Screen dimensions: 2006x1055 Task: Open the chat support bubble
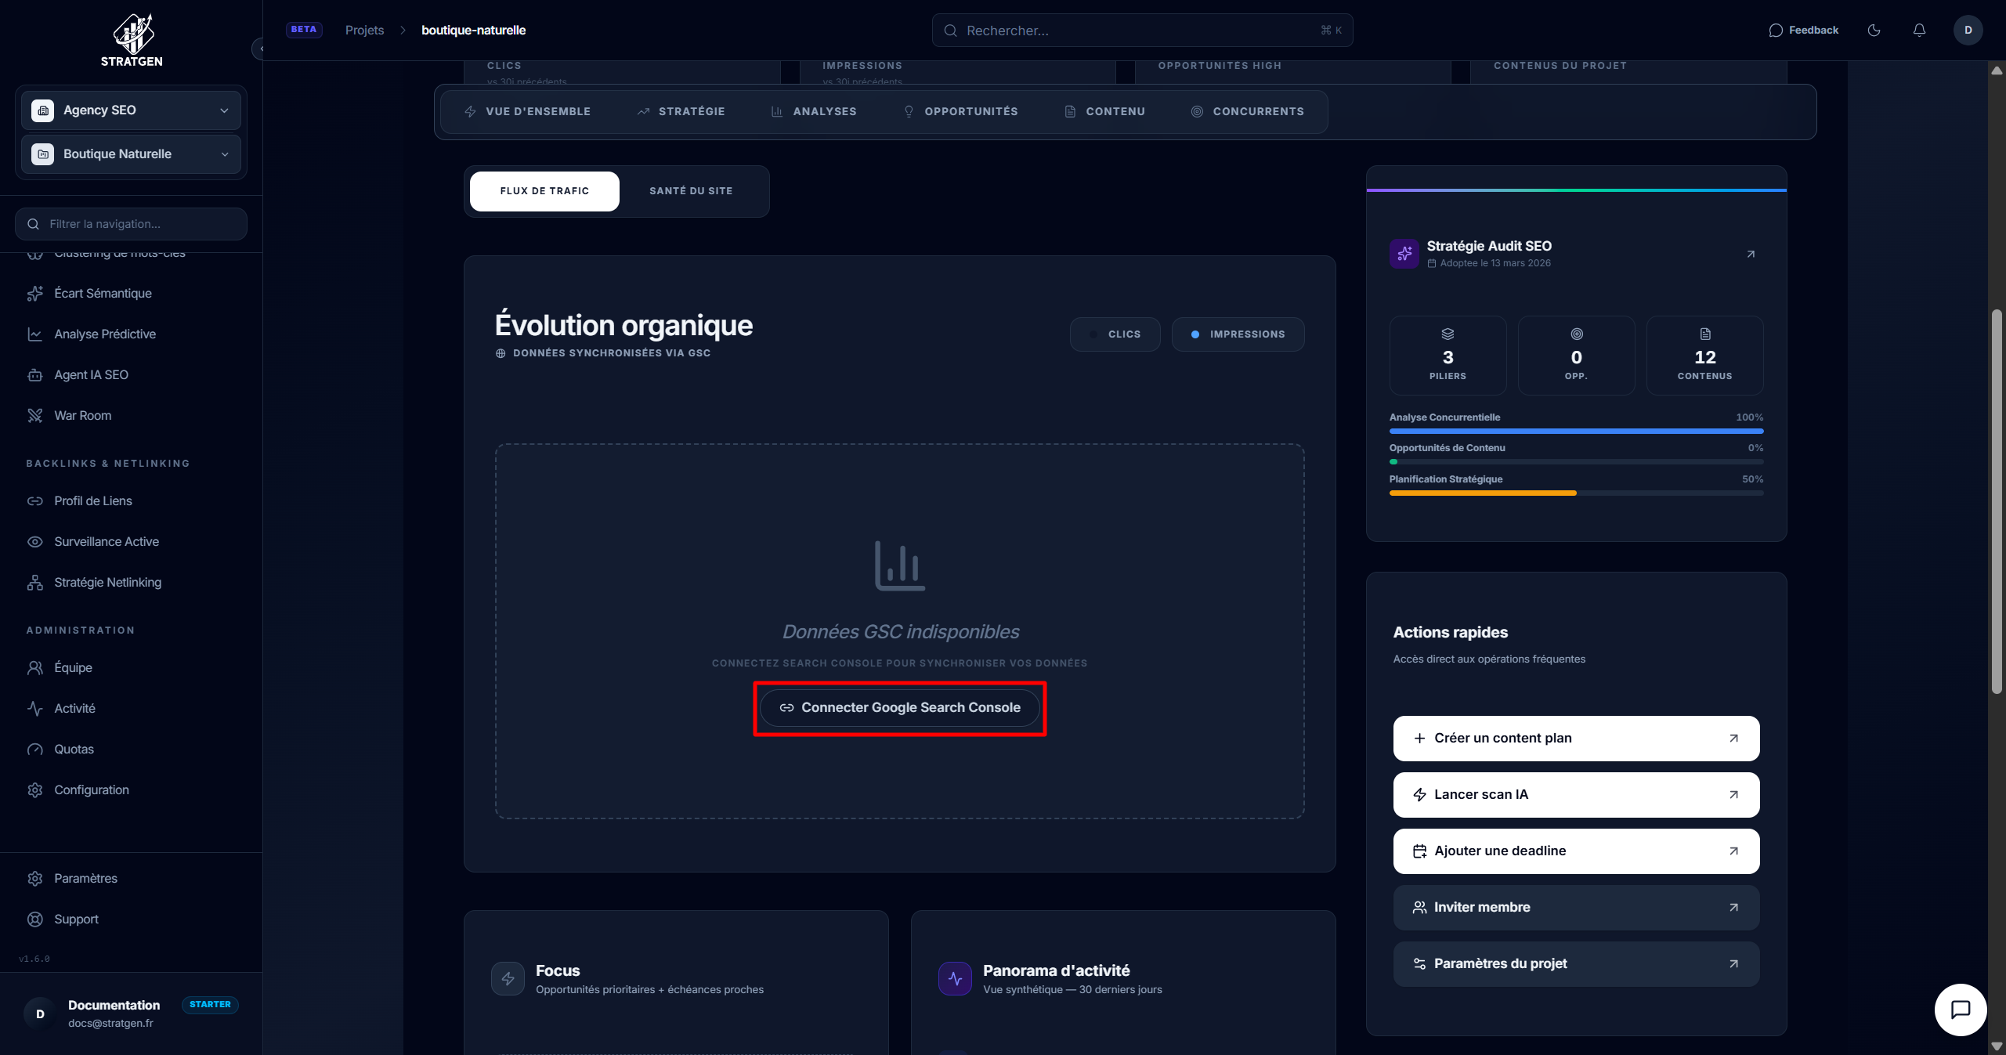point(1961,1010)
